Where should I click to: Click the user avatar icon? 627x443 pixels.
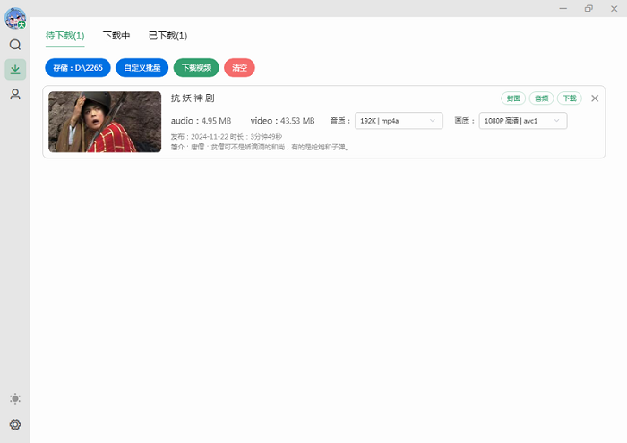15,19
